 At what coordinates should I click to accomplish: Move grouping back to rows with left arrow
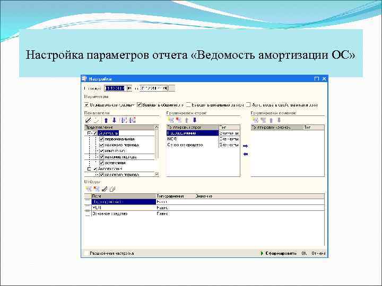pos(246,154)
